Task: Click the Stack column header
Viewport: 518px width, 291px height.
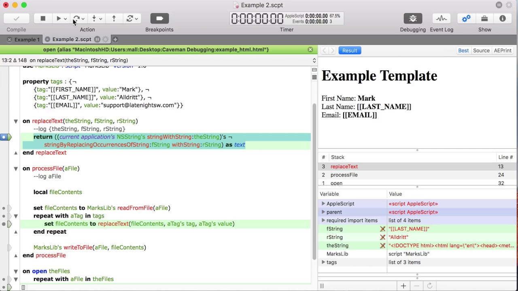Action: 338,157
